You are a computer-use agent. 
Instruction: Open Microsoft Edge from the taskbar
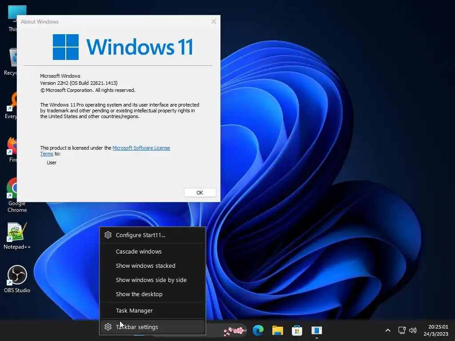pyautogui.click(x=258, y=330)
